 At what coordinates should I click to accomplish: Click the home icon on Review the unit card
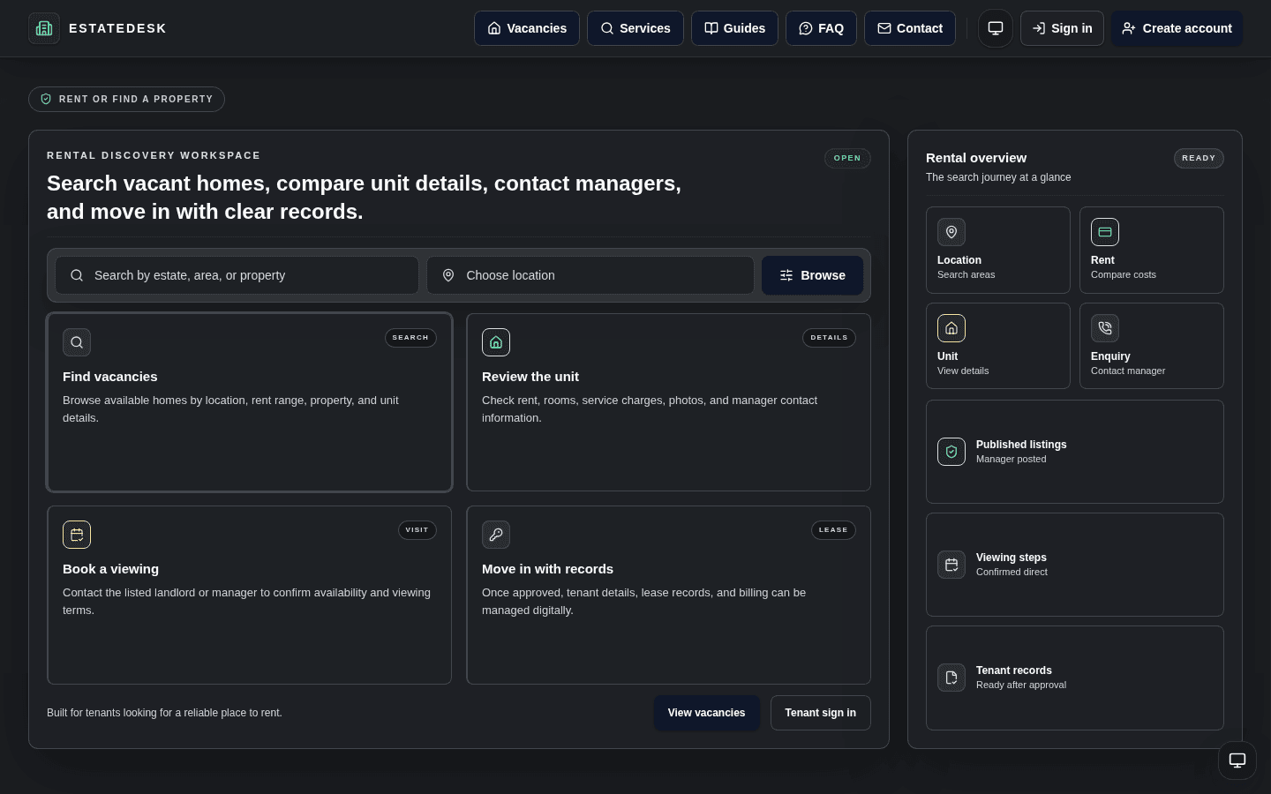coord(496,342)
